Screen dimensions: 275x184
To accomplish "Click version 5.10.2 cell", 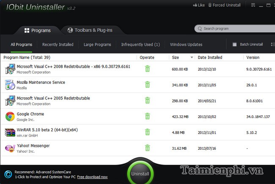I will (x=251, y=132).
